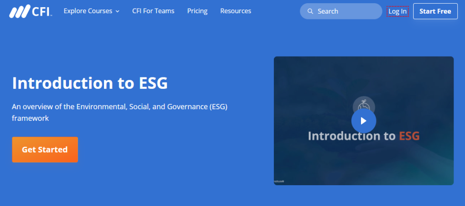
Task: Open the Pricing page
Action: [x=197, y=11]
